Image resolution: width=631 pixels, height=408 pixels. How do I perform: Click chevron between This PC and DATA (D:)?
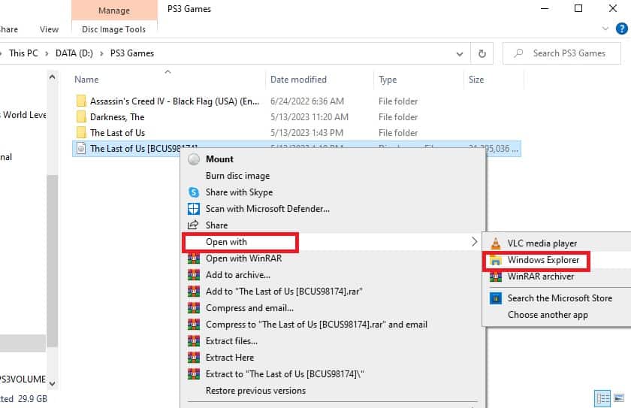tap(47, 53)
